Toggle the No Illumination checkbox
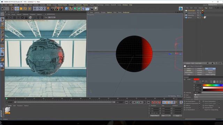Image resolution: width=223 pixels, height=125 pixels. [199, 101]
